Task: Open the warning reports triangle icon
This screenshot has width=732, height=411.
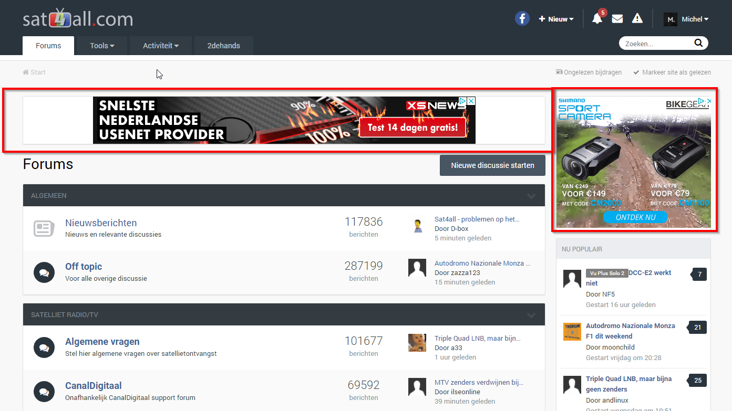Action: click(x=637, y=19)
